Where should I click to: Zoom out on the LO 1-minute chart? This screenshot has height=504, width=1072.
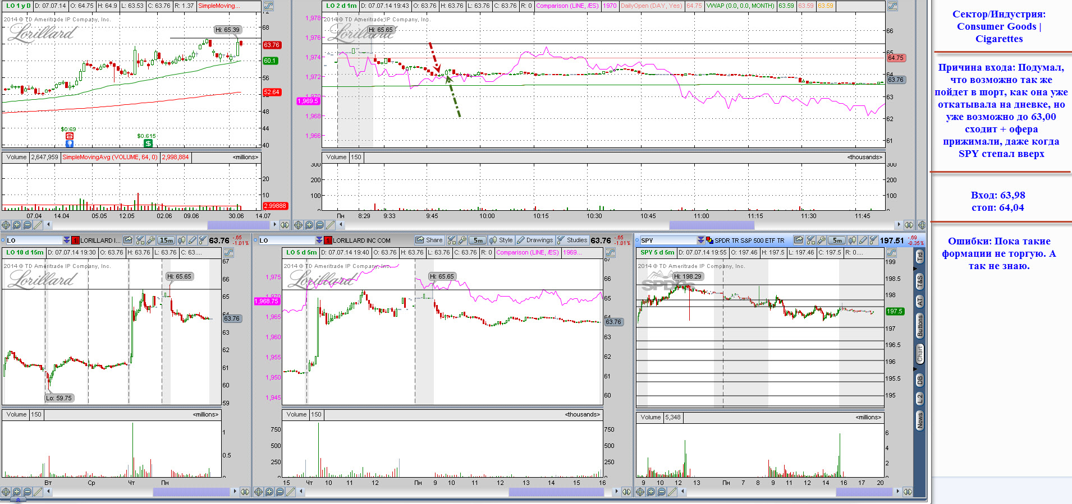click(x=319, y=225)
